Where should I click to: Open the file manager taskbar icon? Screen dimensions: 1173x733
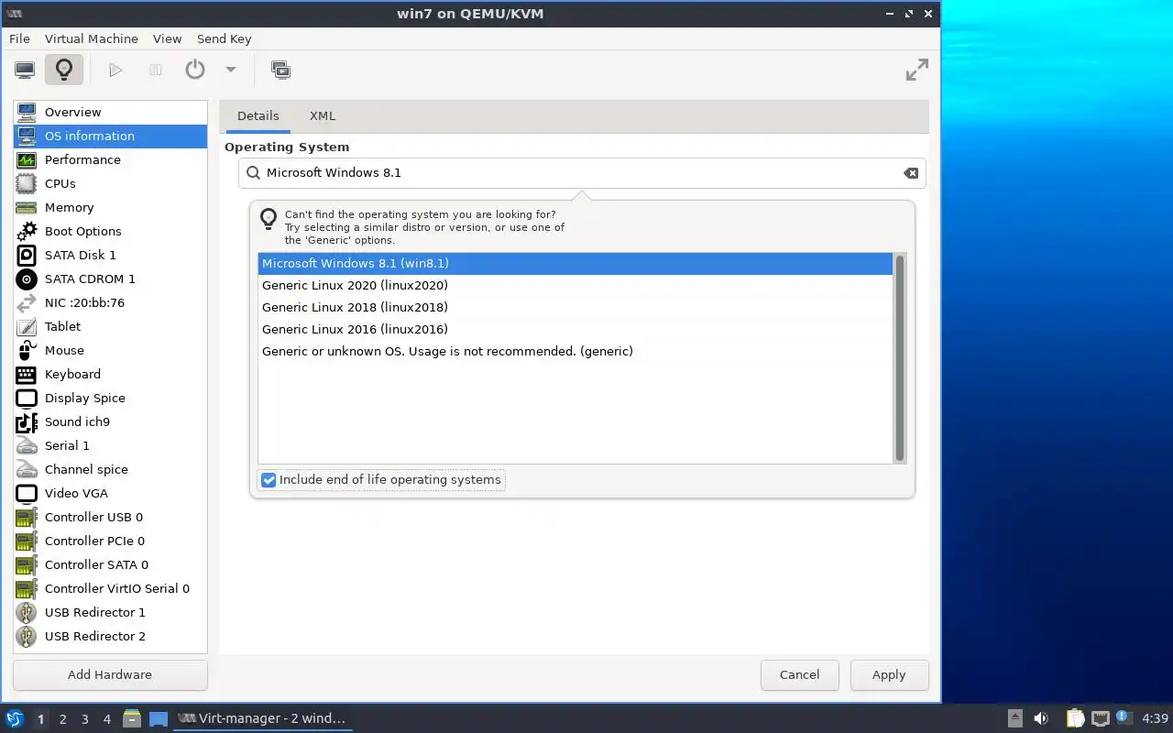132,718
